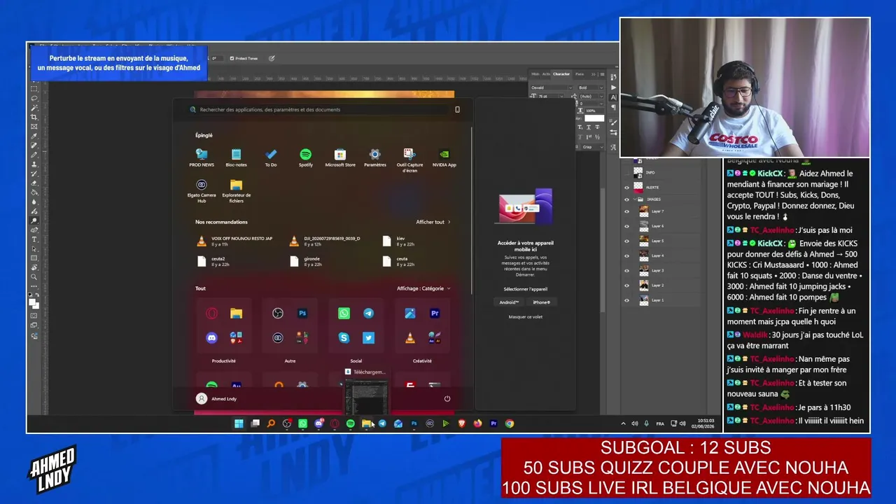Open Paramètres from the Start menu
896x504 pixels.
pyautogui.click(x=375, y=157)
